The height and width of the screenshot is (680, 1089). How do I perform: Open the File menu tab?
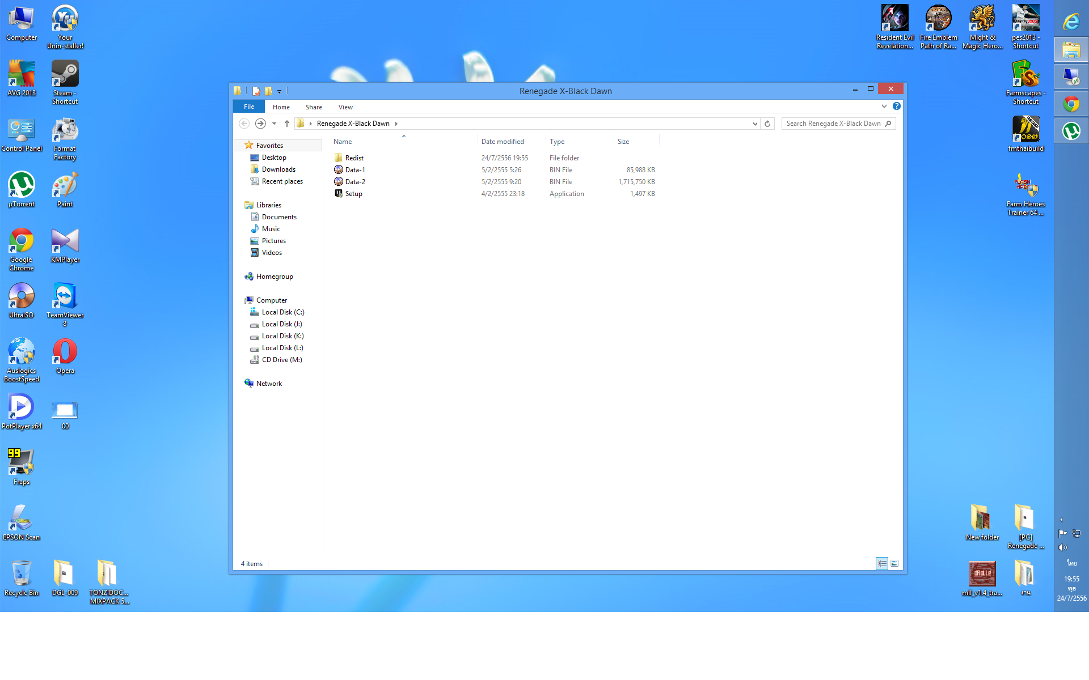[x=248, y=107]
